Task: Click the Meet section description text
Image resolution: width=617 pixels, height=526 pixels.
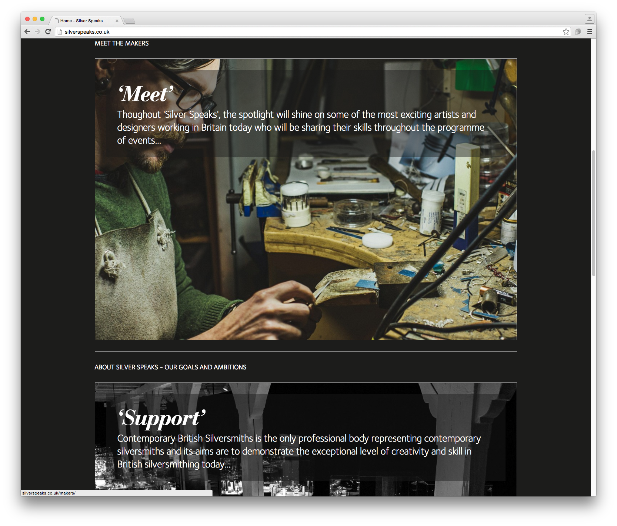Action: pyautogui.click(x=300, y=127)
